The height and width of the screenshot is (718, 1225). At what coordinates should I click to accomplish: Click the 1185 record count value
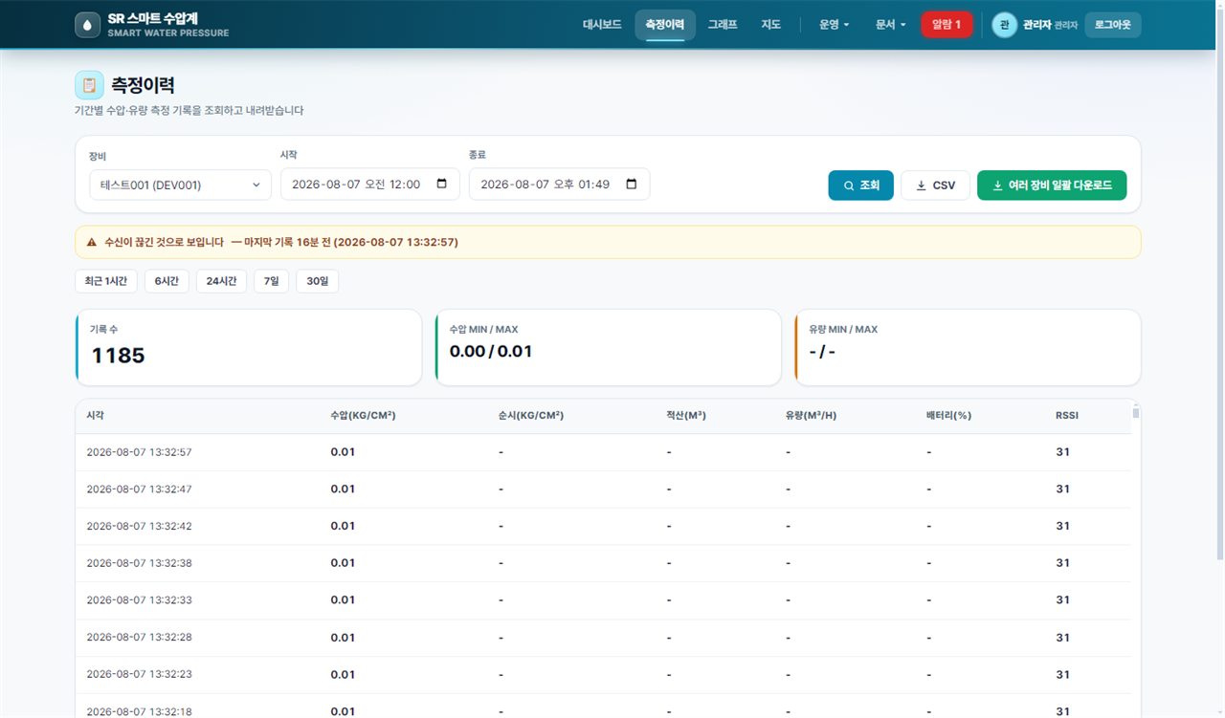click(x=118, y=356)
